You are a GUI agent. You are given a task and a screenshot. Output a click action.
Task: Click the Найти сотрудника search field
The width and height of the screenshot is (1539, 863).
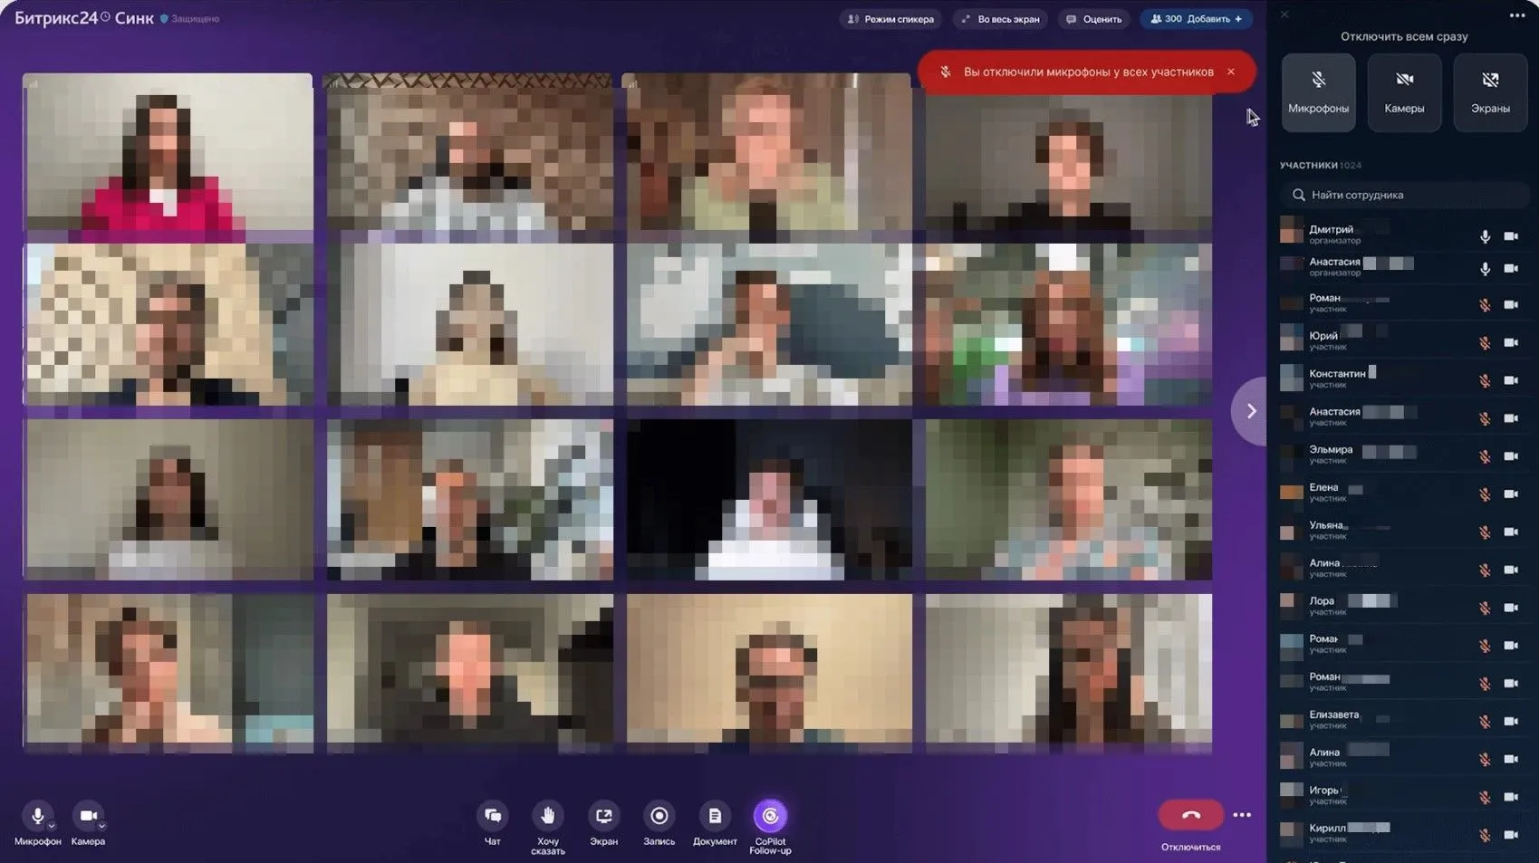point(1404,195)
